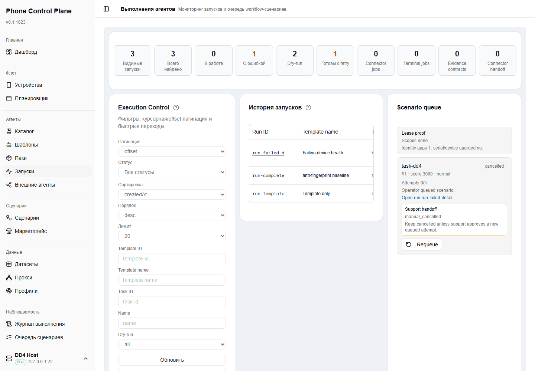Navigate to Маркетплейс
This screenshot has height=371, width=535.
point(47,231)
